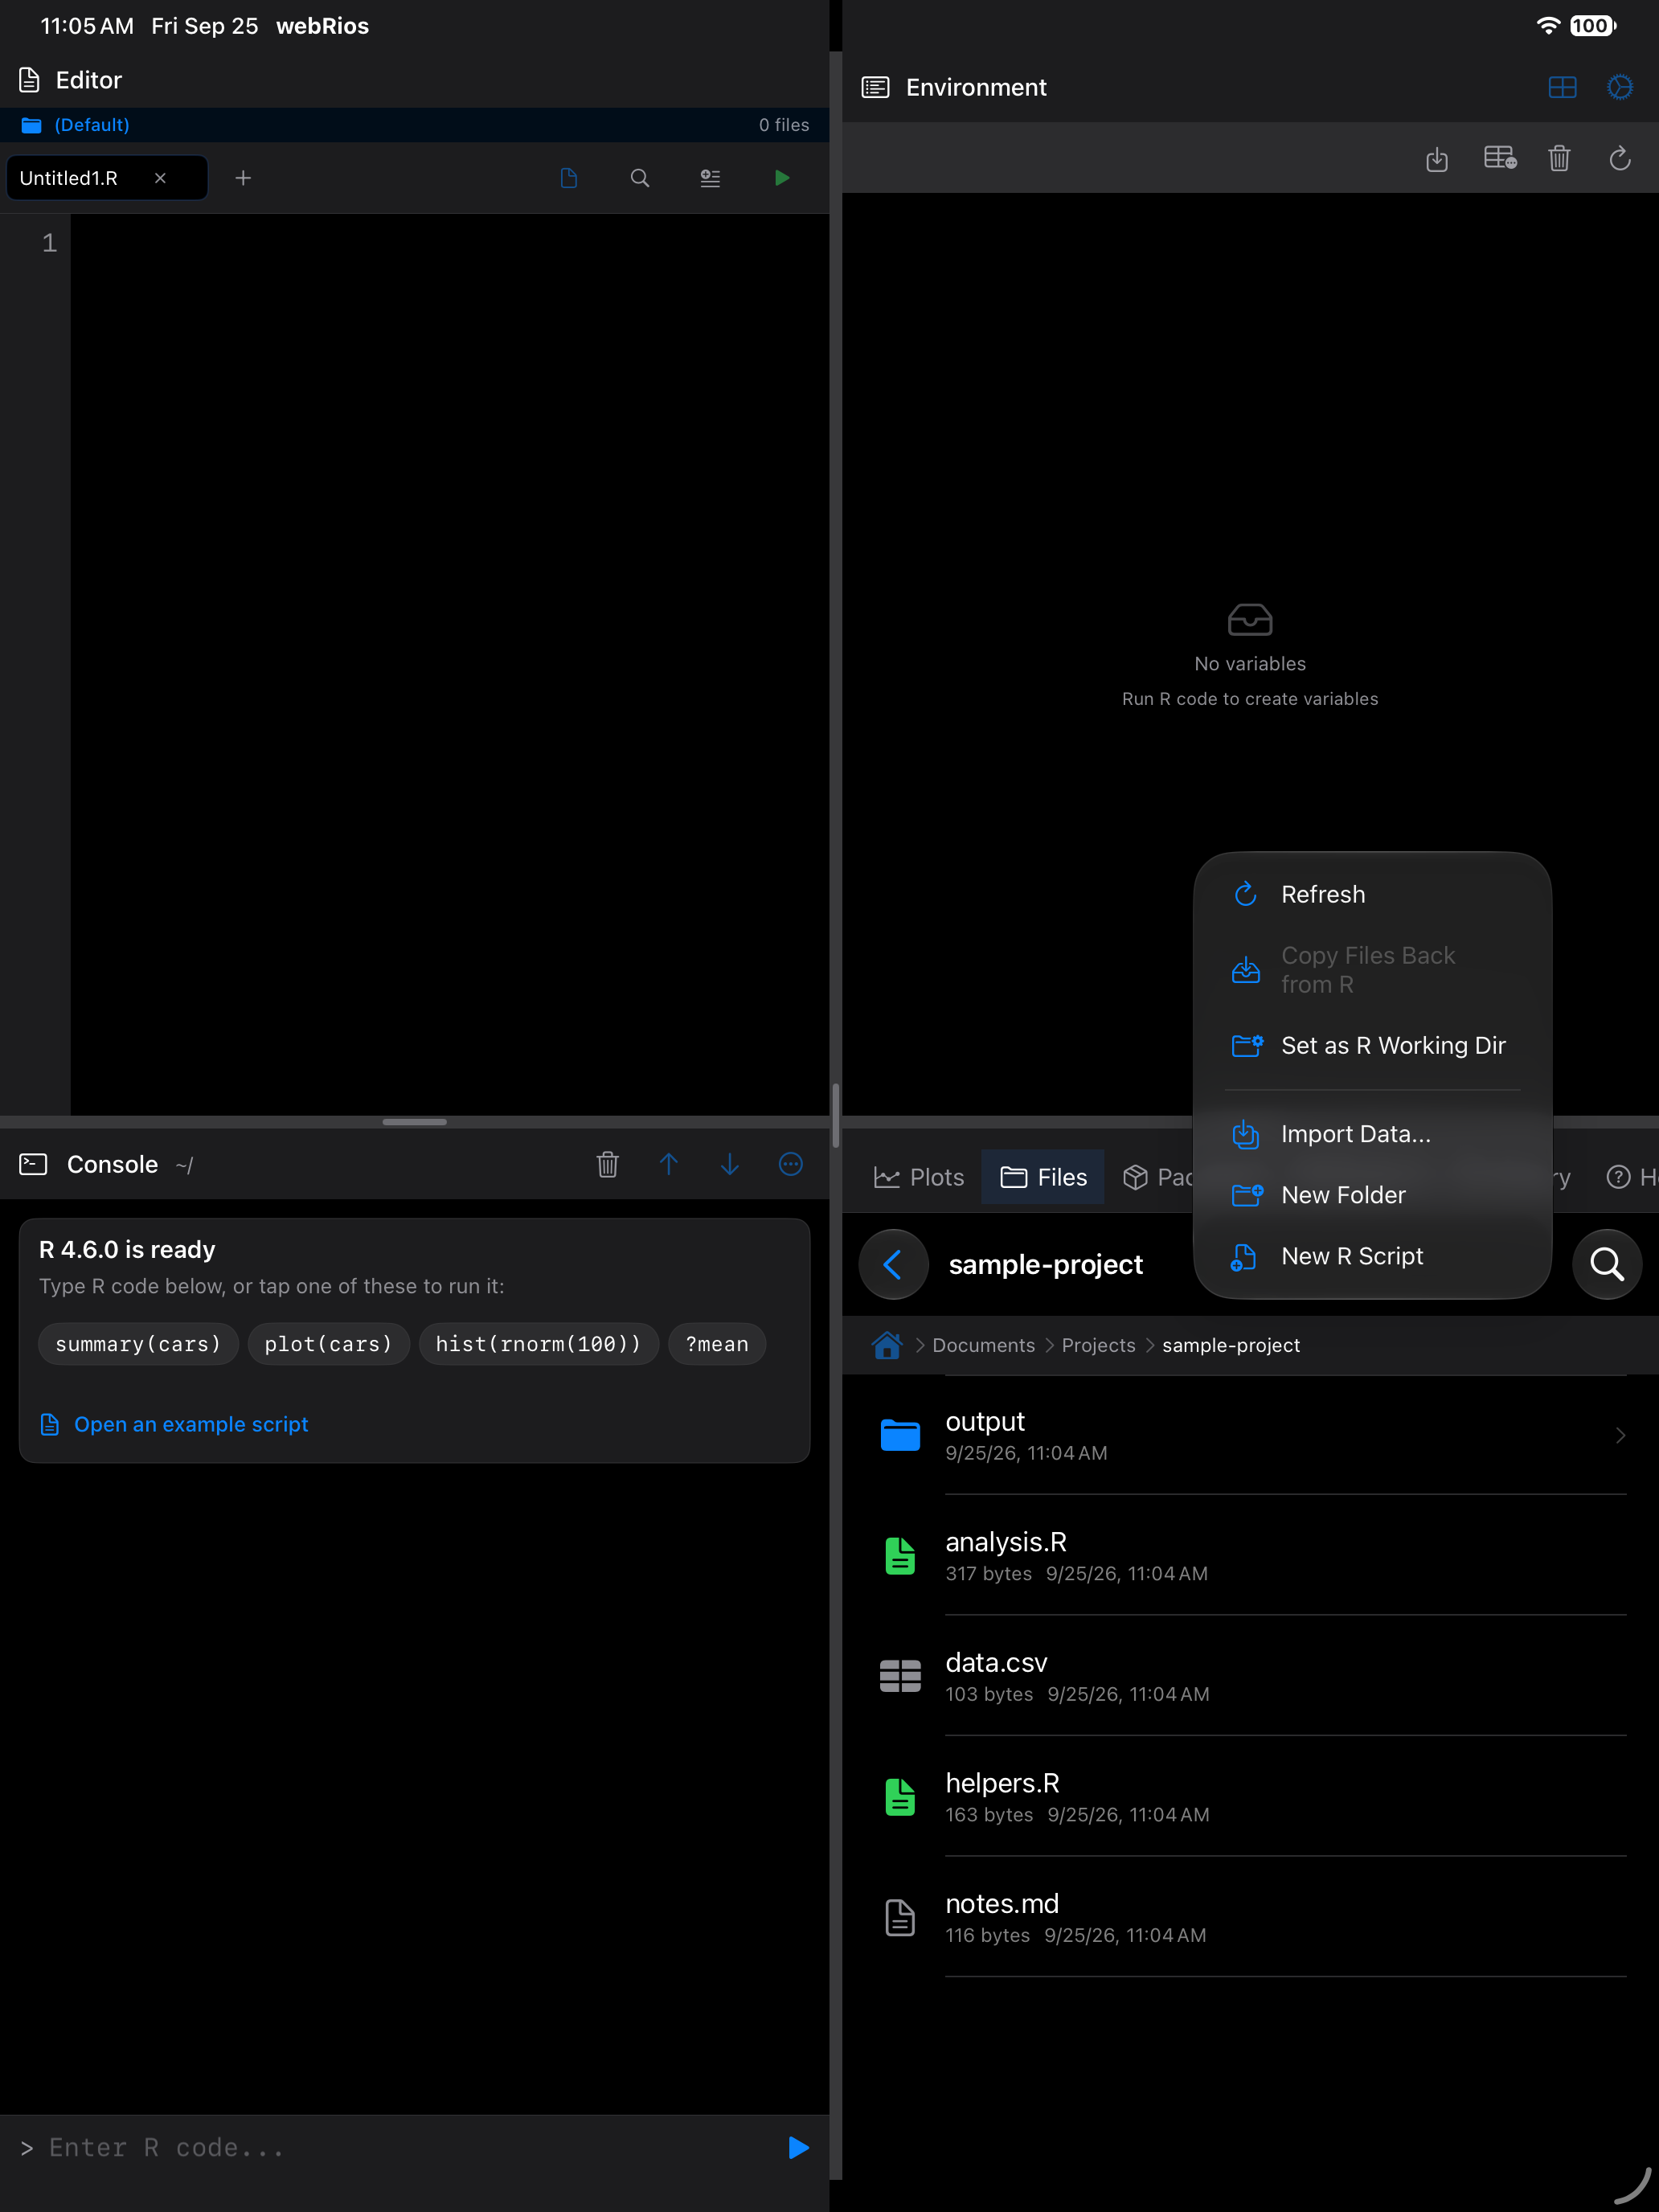Select New R Script menu item
The width and height of the screenshot is (1659, 2212).
1372,1256
